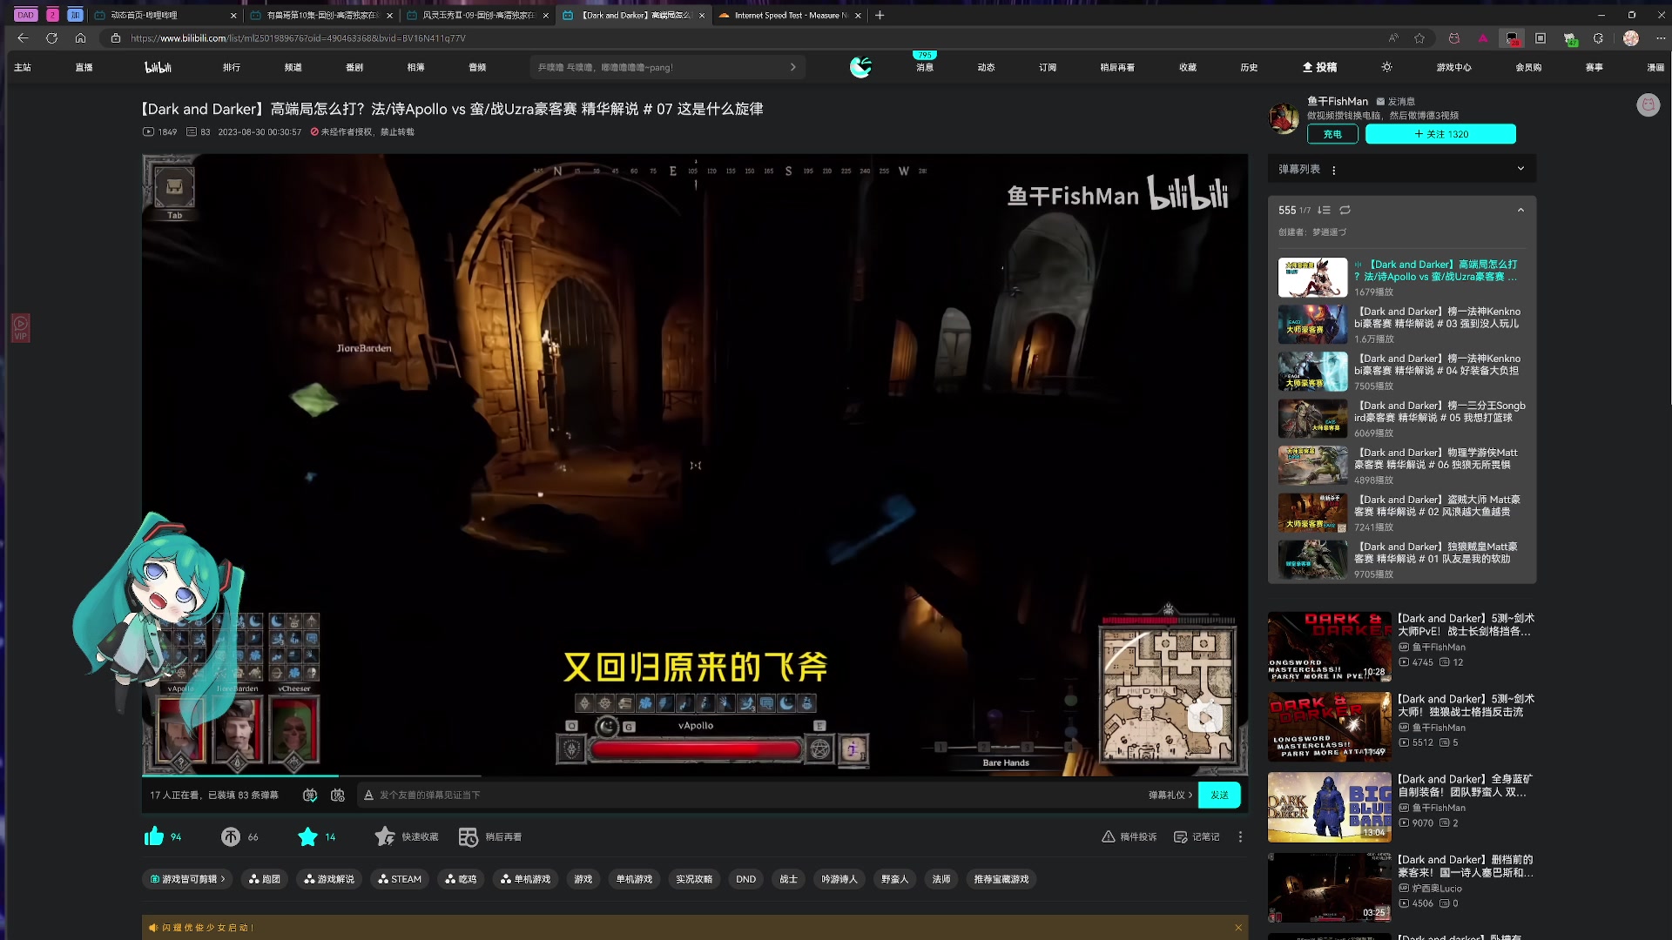The image size is (1672, 940).
Task: Click the bilibili logo in header
Action: click(158, 67)
